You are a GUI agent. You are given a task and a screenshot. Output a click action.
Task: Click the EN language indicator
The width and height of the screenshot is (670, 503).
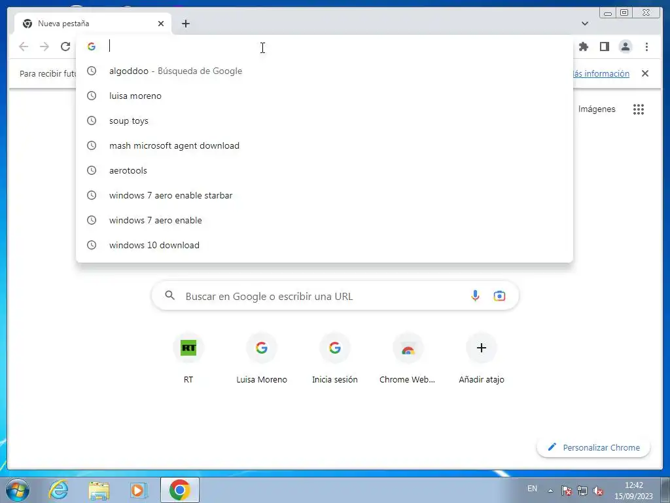pos(532,489)
